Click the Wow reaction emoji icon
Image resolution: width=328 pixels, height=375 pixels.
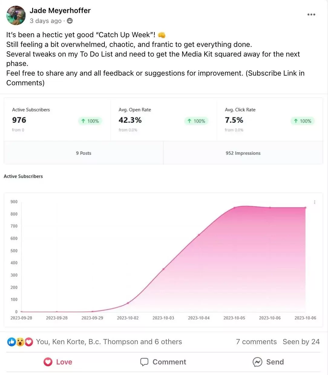[20, 342]
